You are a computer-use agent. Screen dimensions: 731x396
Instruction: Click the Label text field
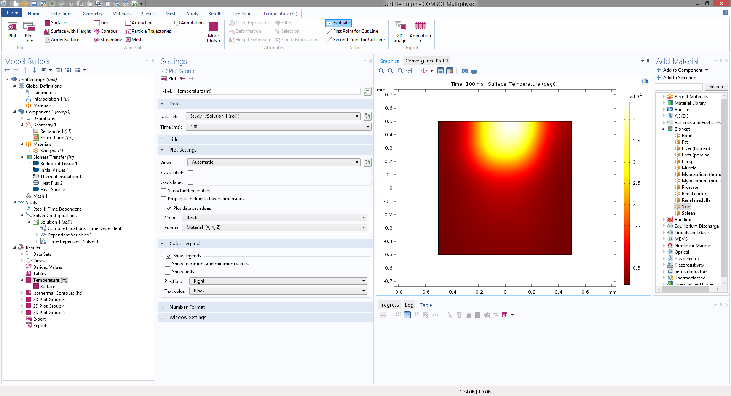point(268,91)
